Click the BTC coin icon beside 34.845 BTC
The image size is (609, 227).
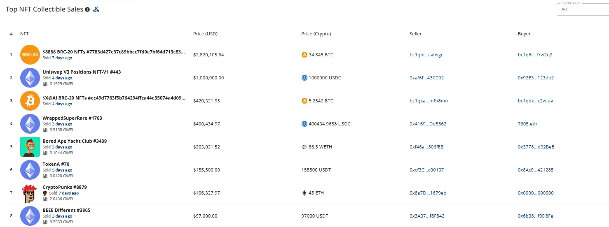point(304,55)
